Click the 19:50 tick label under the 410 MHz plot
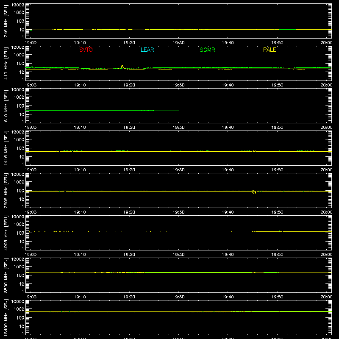 coord(277,85)
